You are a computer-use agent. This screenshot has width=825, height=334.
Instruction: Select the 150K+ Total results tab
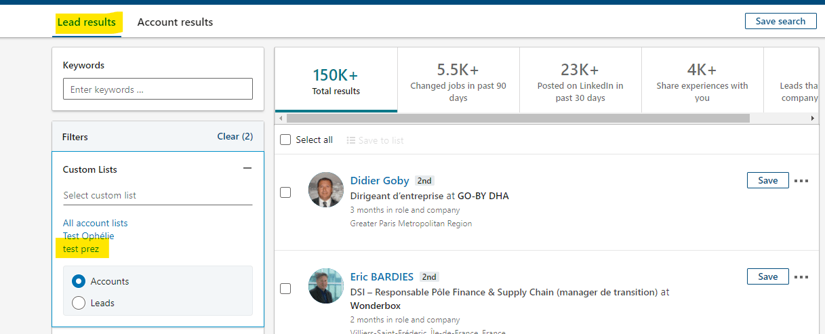[x=336, y=79]
